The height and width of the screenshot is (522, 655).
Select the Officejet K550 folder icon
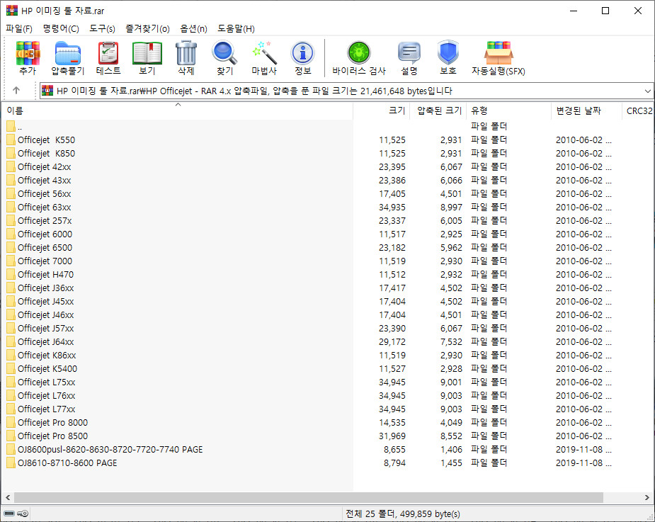11,140
